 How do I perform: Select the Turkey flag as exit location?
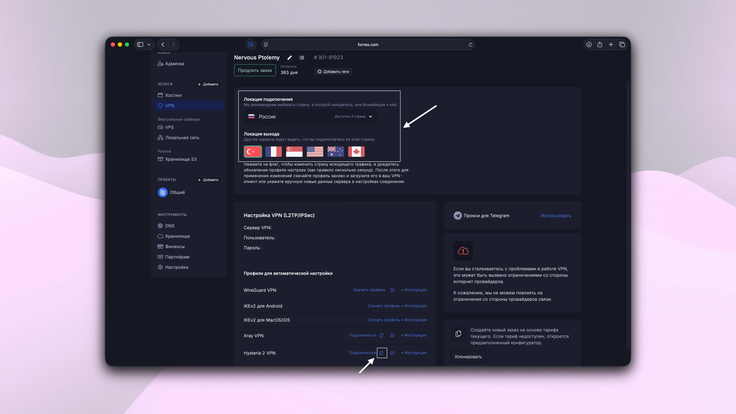pyautogui.click(x=253, y=152)
